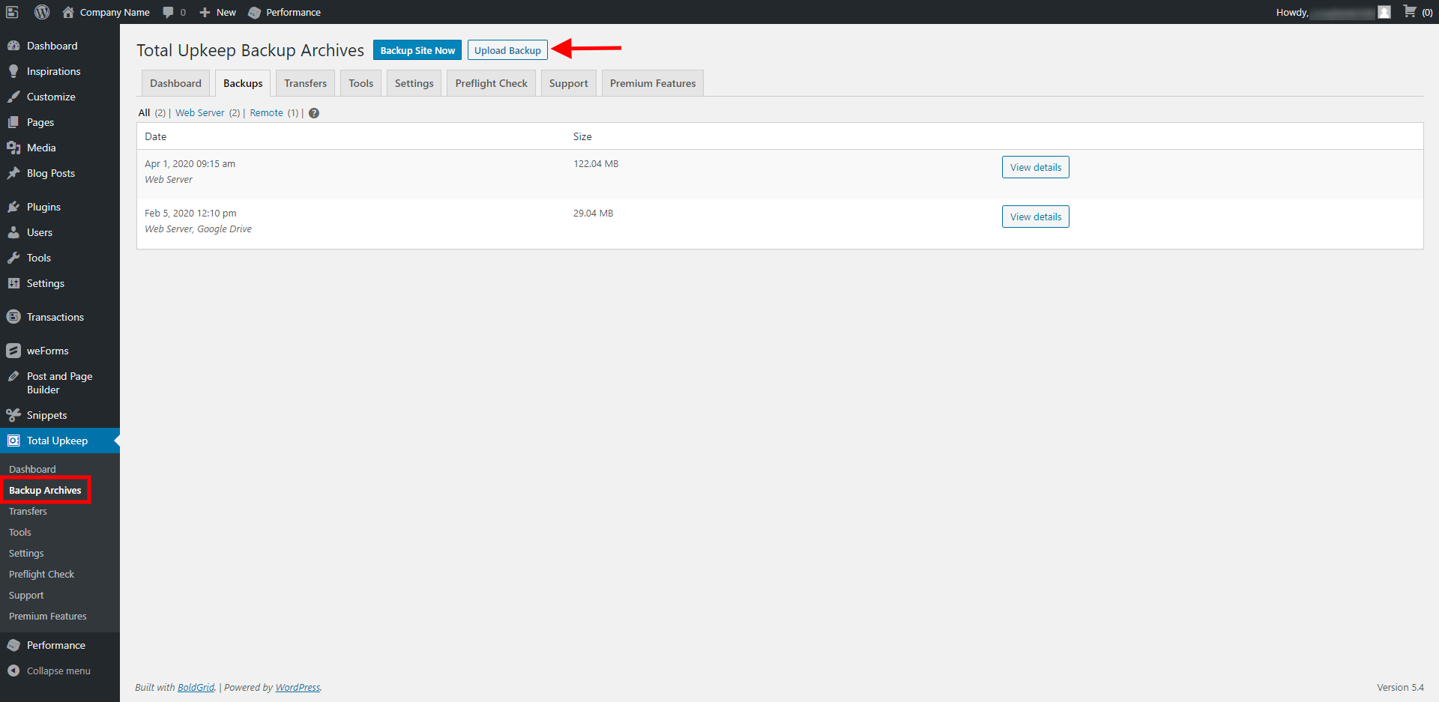Viewport: 1439px width, 702px height.
Task: Click the Snippets scissors icon
Action: click(x=14, y=414)
